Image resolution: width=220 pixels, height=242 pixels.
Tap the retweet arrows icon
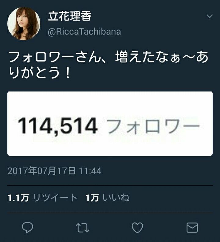click(x=82, y=228)
